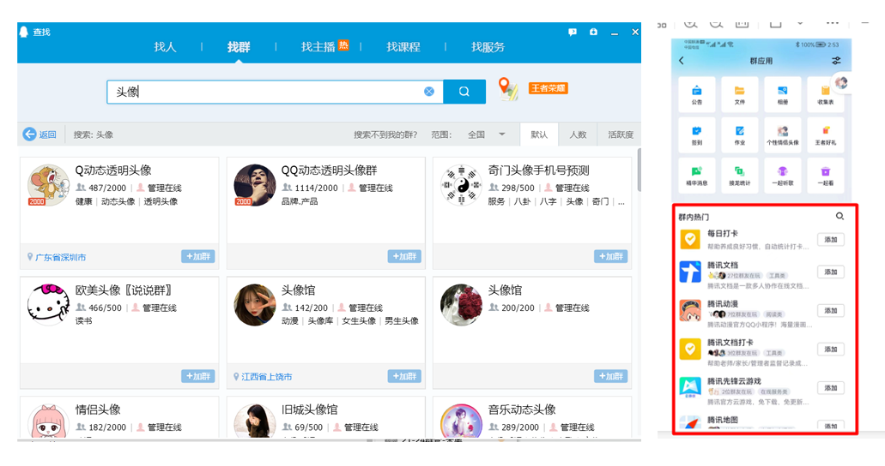Open the 签到 group app
Image resolution: width=885 pixels, height=466 pixels.
(697, 134)
